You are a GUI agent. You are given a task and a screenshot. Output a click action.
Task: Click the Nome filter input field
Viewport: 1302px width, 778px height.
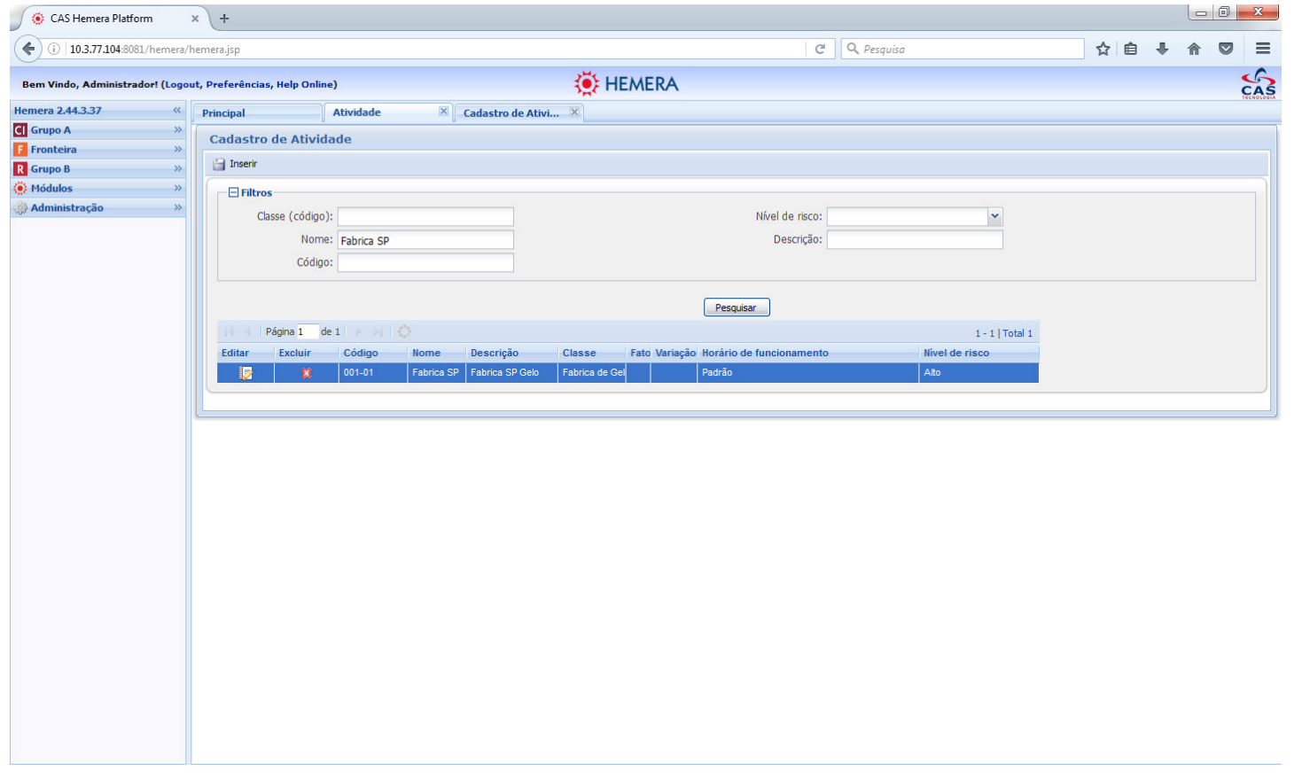tap(425, 240)
